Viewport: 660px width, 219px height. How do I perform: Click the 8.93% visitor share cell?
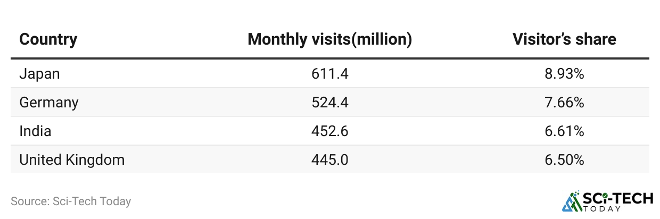point(564,74)
